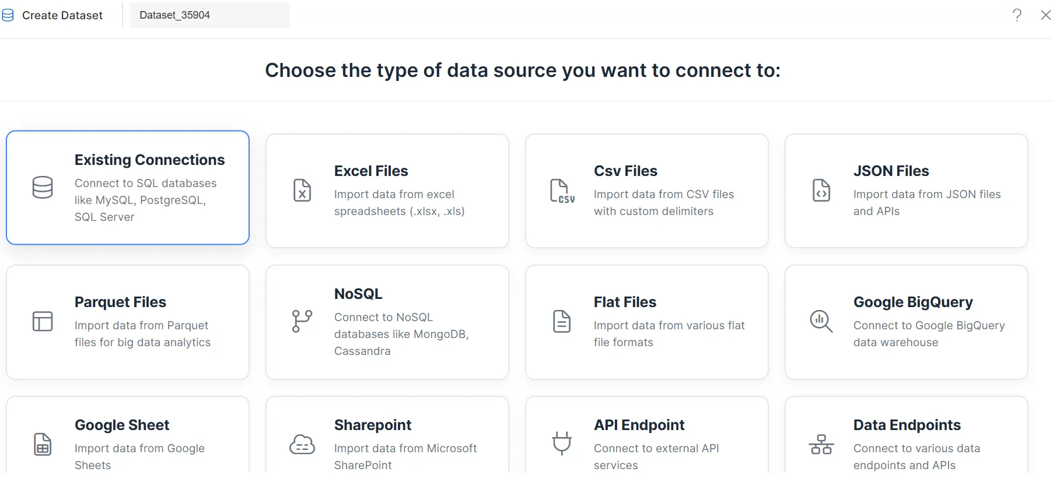Click 'Import data from excel spreadsheets' description
The height and width of the screenshot is (479, 1053).
click(400, 203)
